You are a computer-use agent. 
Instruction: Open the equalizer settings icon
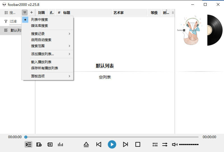point(155,144)
